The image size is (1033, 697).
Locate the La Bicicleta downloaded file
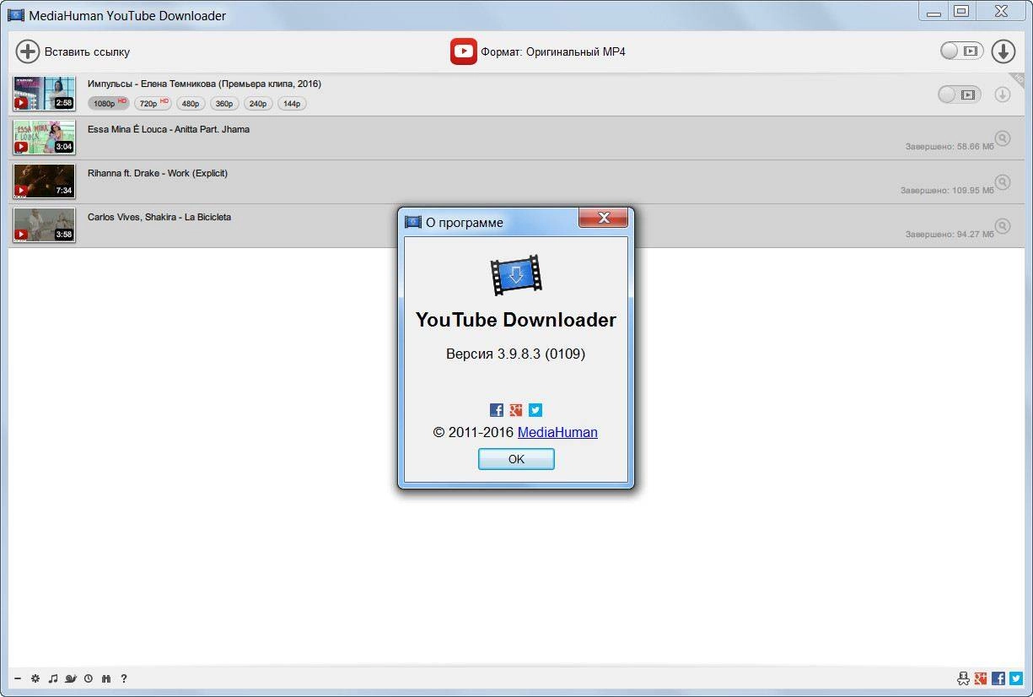click(1003, 225)
